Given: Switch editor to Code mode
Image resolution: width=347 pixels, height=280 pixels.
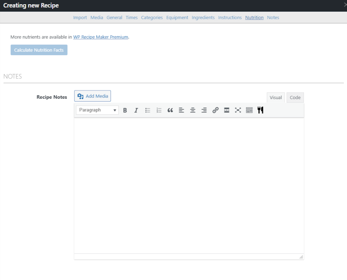Looking at the screenshot, I should 295,97.
